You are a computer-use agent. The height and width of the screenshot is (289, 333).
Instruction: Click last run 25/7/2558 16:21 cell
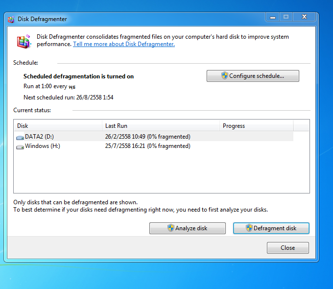pyautogui.click(x=147, y=146)
